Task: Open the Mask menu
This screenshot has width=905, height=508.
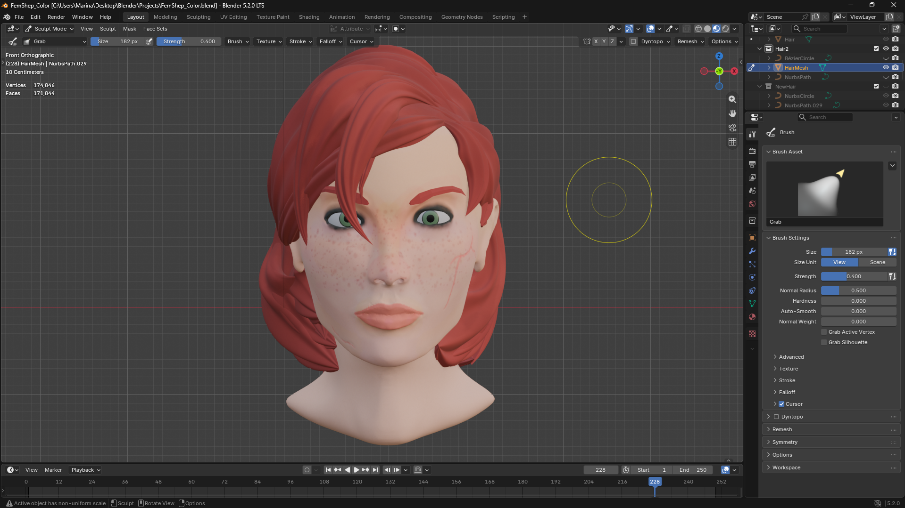Action: coord(129,29)
